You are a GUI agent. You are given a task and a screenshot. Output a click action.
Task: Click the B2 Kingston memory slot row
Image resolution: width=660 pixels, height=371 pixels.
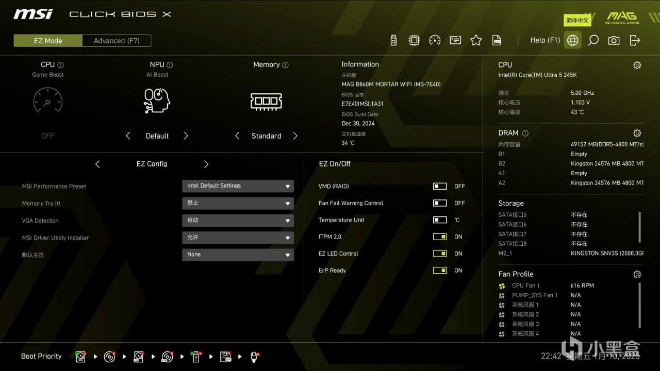[x=570, y=164]
